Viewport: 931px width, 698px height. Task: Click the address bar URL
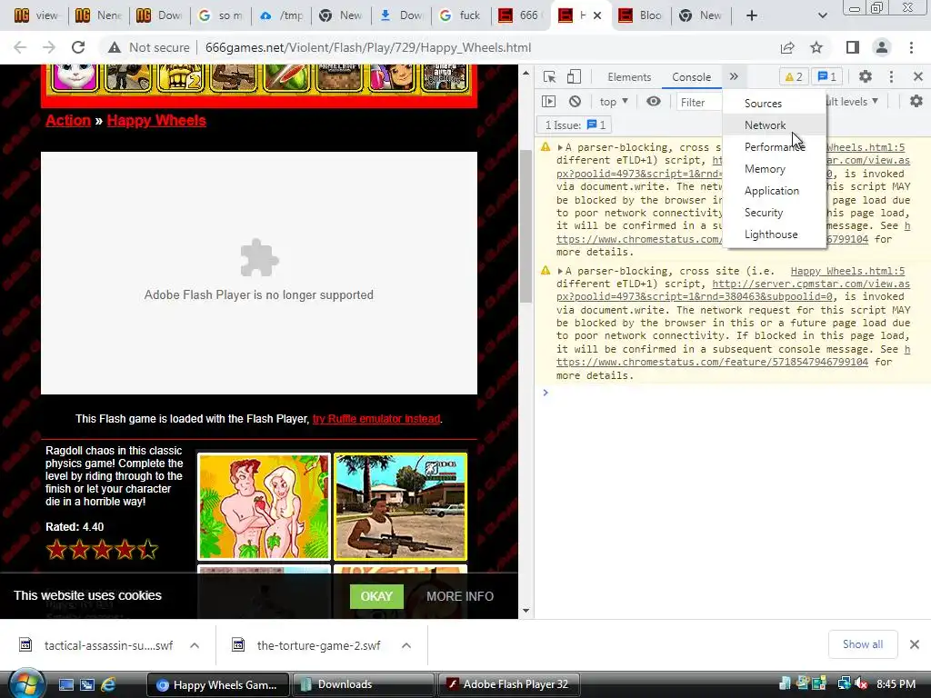click(368, 47)
